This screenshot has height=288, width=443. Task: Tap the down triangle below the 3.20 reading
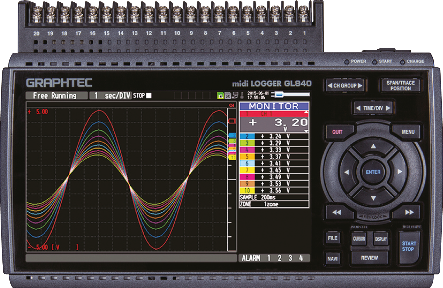click(x=306, y=131)
